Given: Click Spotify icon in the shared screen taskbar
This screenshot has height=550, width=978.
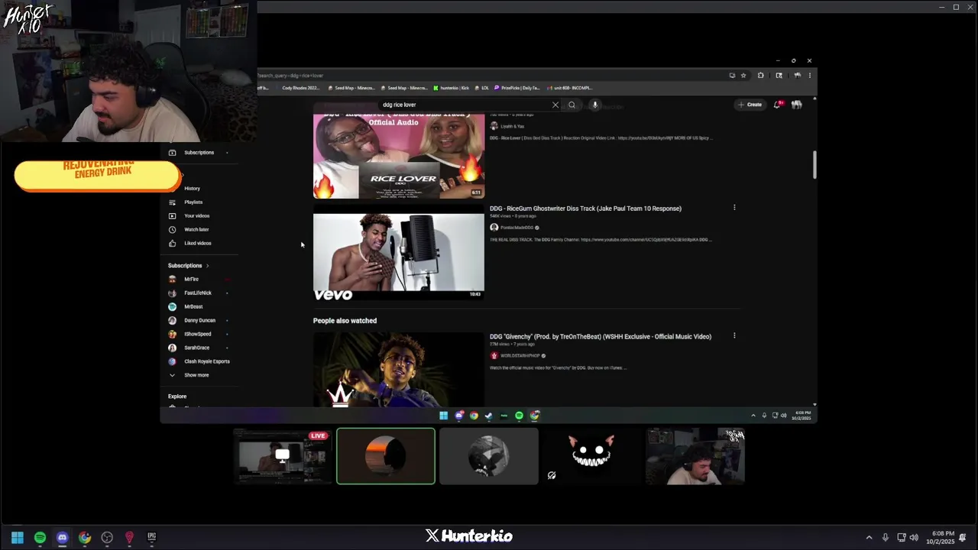Looking at the screenshot, I should pos(519,416).
